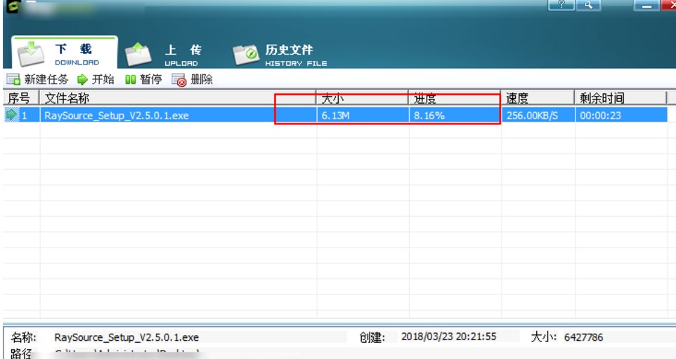Sort by the 文件名称 column header
This screenshot has width=676, height=359.
[178, 98]
